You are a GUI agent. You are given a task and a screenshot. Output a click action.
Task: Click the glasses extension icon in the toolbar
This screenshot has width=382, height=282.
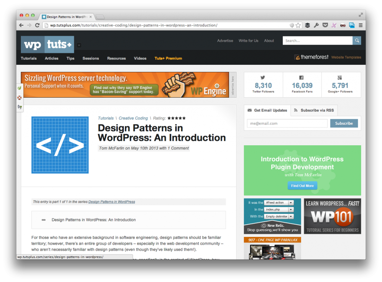pyautogui.click(x=343, y=25)
